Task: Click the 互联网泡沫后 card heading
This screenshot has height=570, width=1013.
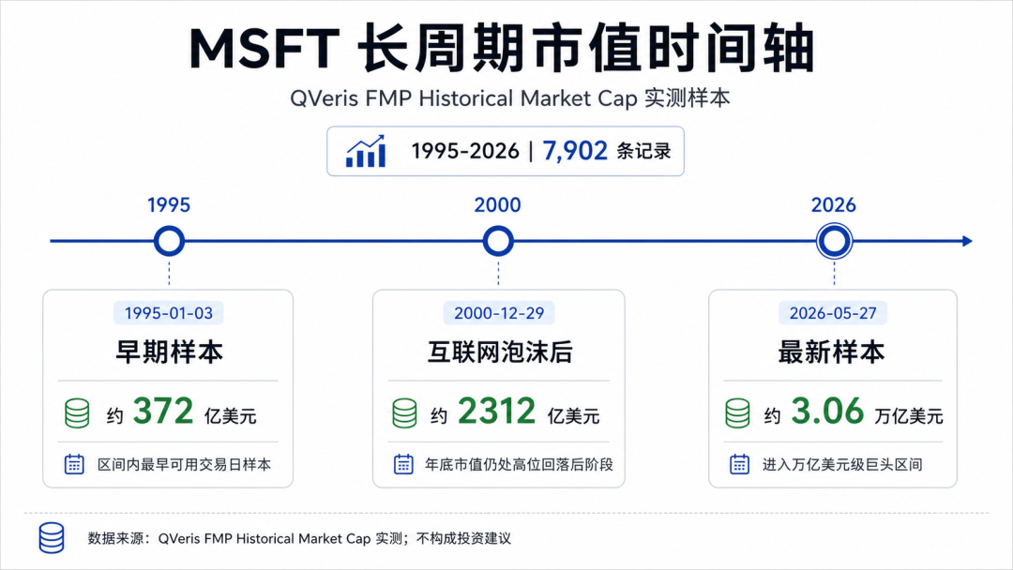Action: 499,352
